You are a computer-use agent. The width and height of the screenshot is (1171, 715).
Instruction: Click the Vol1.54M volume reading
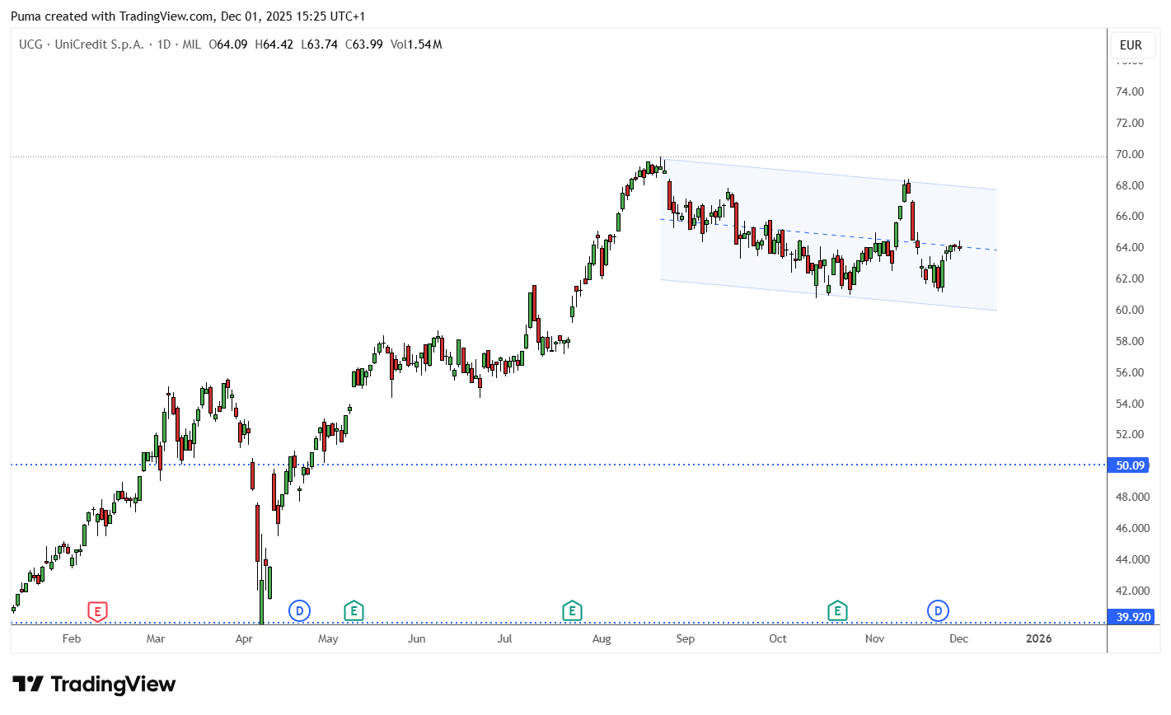[416, 44]
